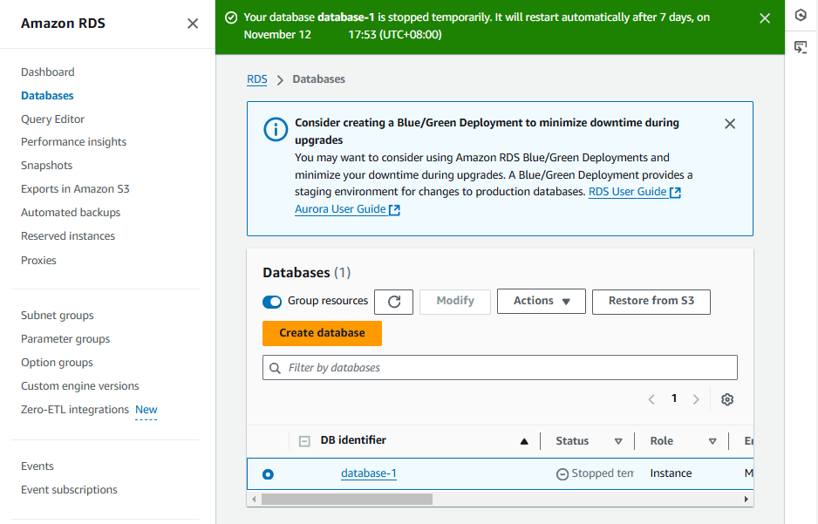Toggle the Group resources switch
Screen dimensions: 818x524
point(272,302)
